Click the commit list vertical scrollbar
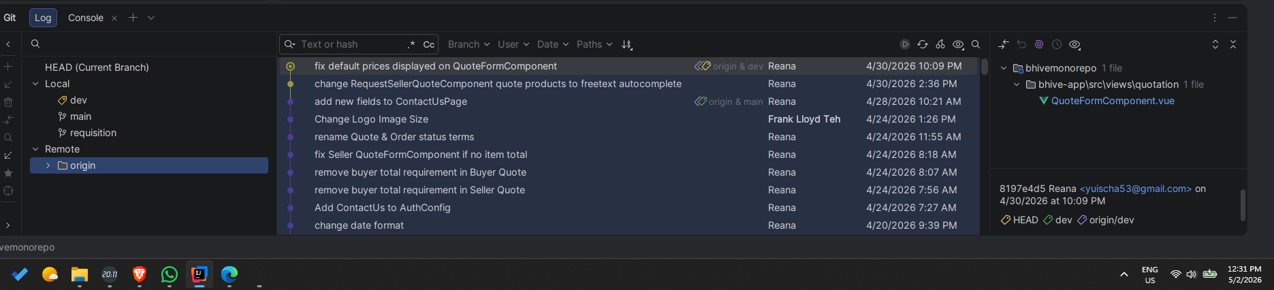 [x=985, y=67]
